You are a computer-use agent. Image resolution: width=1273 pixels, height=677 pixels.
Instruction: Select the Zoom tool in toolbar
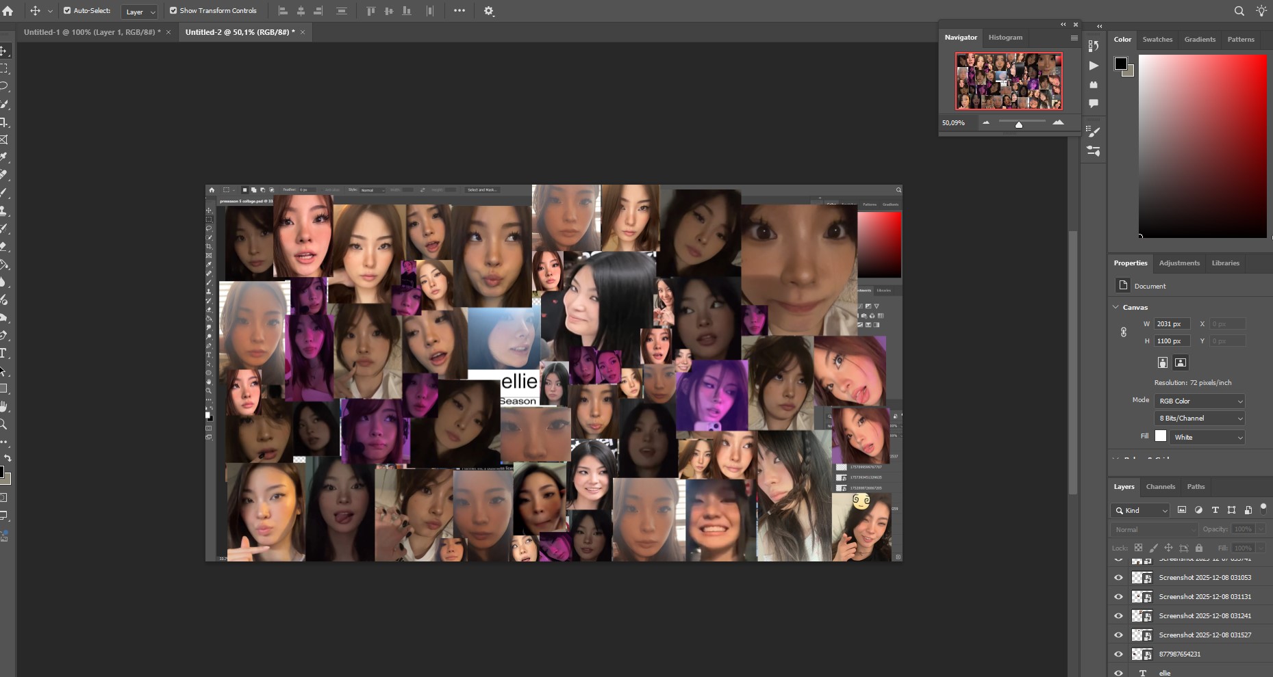tap(3, 425)
